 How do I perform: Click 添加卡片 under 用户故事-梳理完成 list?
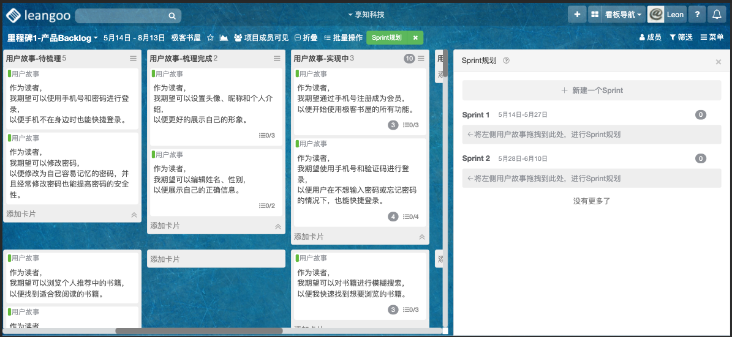tap(165, 226)
